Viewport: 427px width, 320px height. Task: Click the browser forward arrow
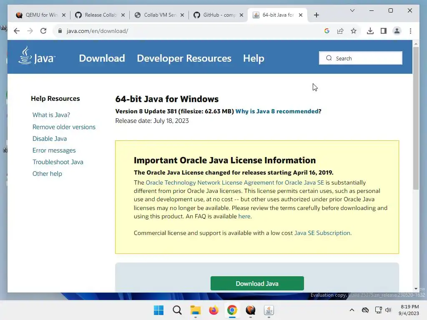[x=30, y=31]
